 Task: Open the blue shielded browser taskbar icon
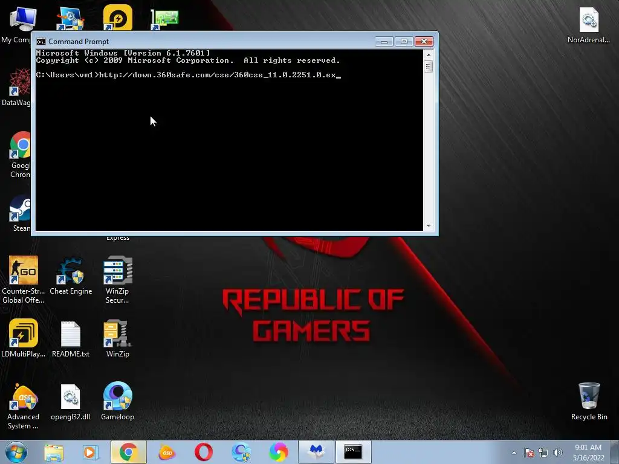click(x=241, y=452)
